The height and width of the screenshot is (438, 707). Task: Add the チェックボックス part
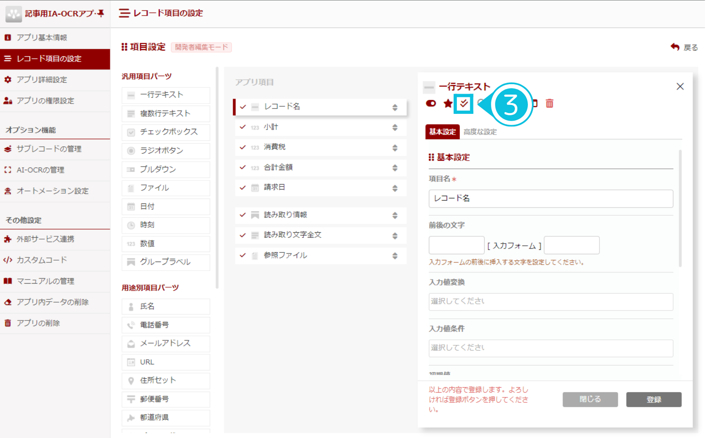point(166,132)
